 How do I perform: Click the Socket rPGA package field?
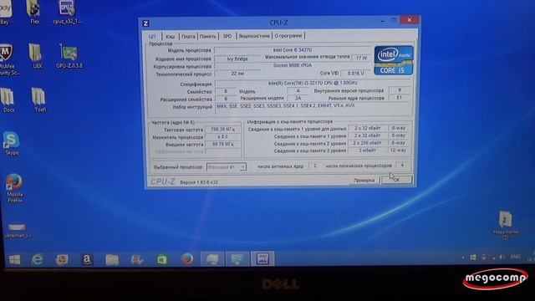(293, 65)
